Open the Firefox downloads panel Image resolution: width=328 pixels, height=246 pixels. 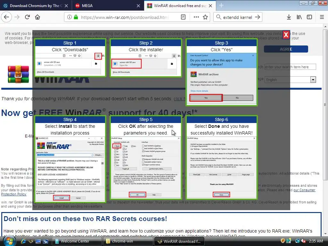click(289, 17)
